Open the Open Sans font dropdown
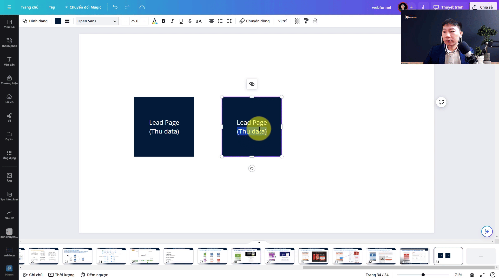499x280 pixels. [x=97, y=21]
